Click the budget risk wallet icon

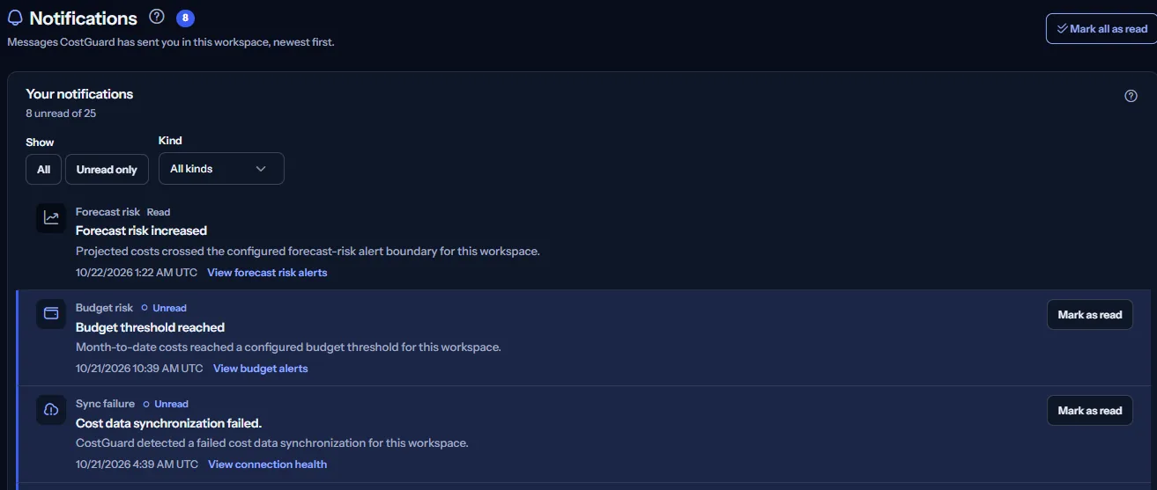(x=51, y=314)
